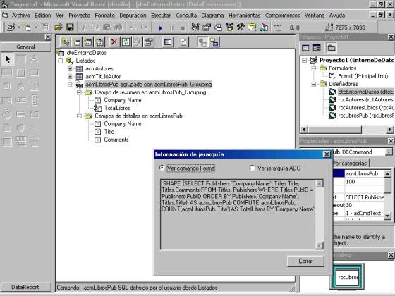Toggle Arrange by Connection view
Viewport: 395px width, 296px height.
point(202,42)
